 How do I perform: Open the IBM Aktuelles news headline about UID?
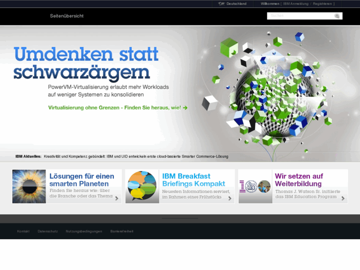pos(136,157)
